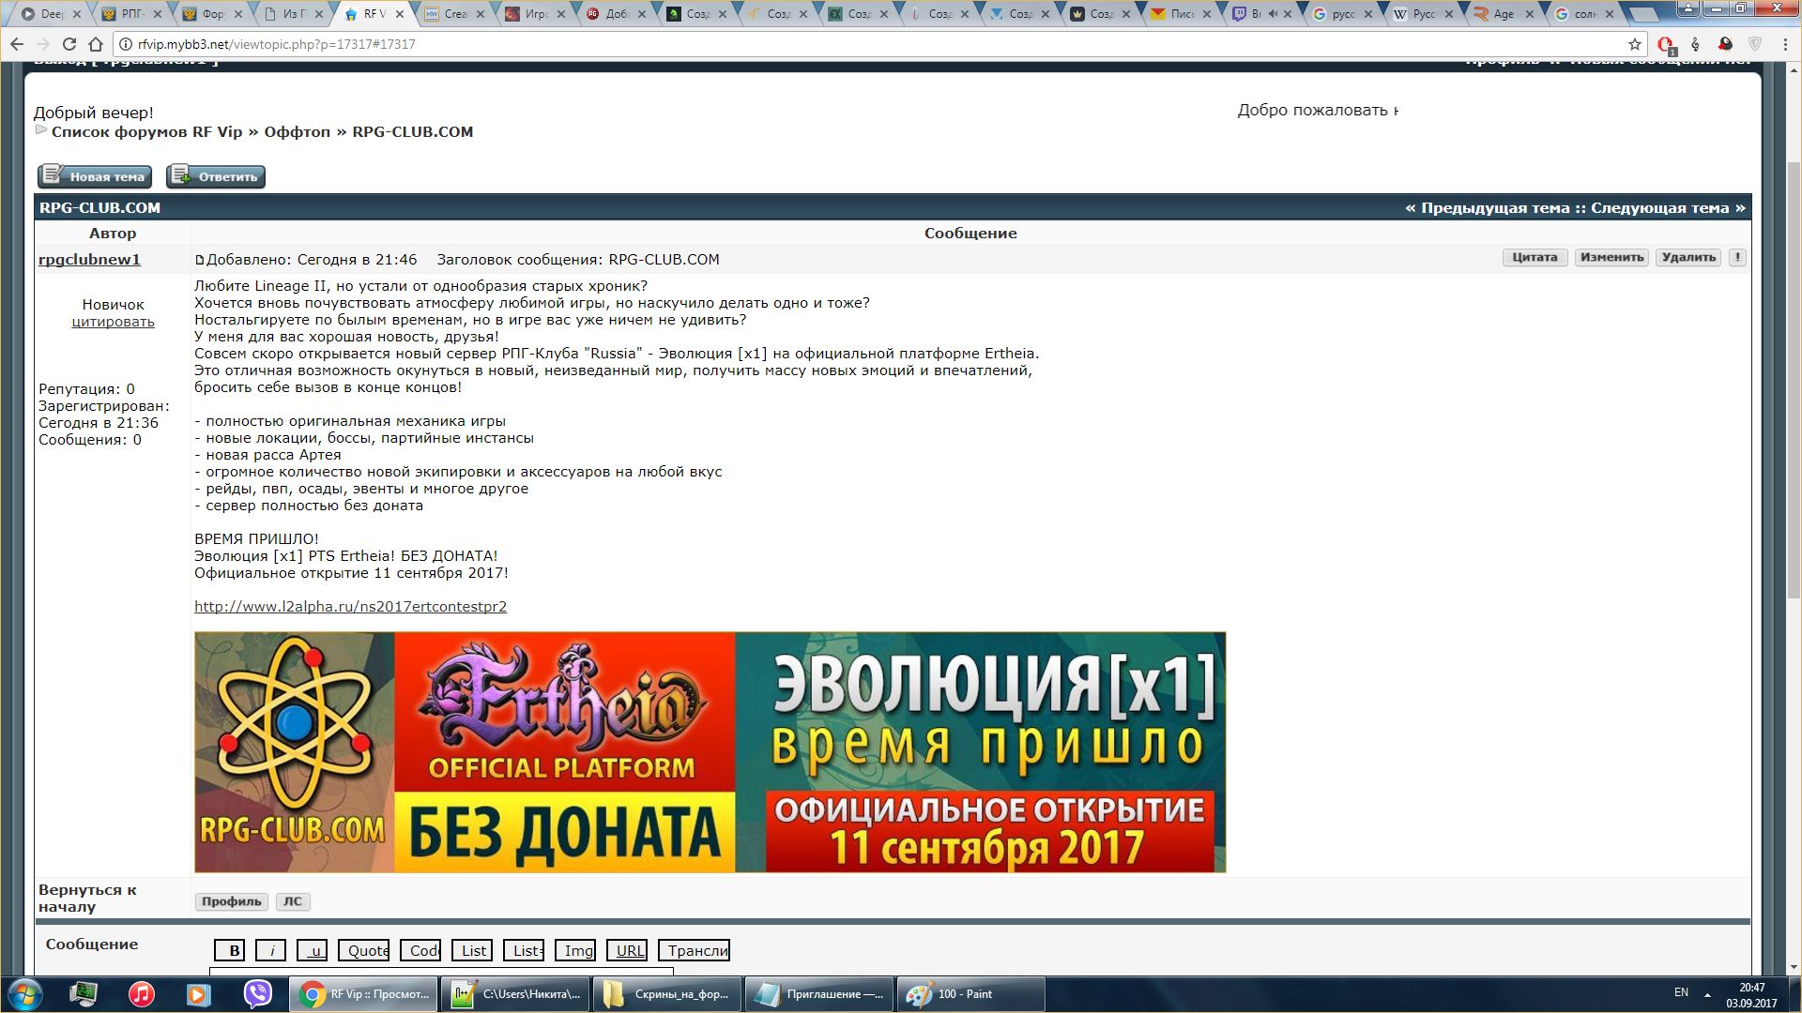Open Windows Start menu
1802x1013 pixels.
tap(23, 994)
